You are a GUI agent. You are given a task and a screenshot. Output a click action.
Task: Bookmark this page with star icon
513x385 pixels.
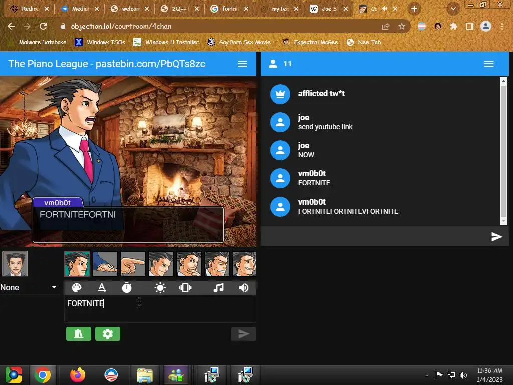click(401, 26)
